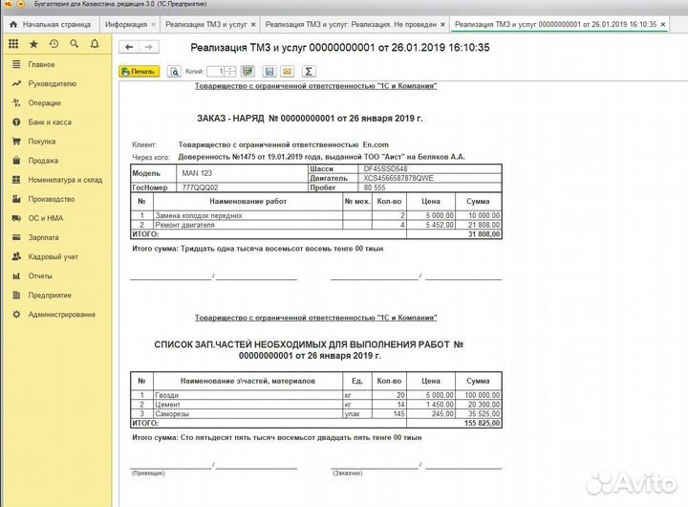Click the Search magnifier icon

(x=75, y=44)
